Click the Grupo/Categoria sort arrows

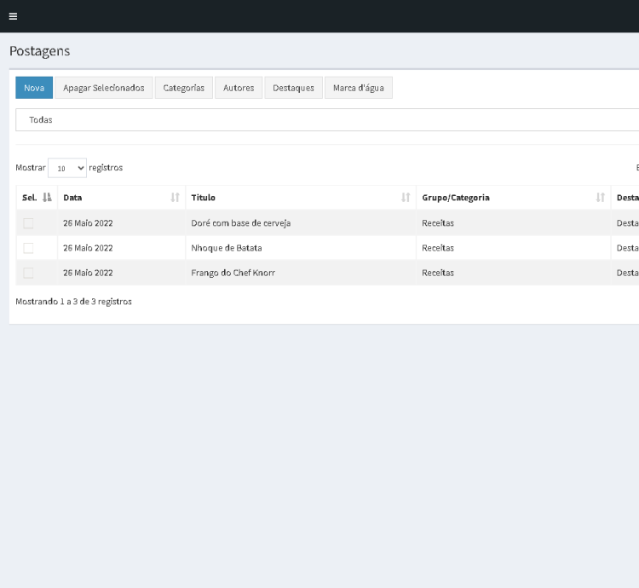click(600, 198)
